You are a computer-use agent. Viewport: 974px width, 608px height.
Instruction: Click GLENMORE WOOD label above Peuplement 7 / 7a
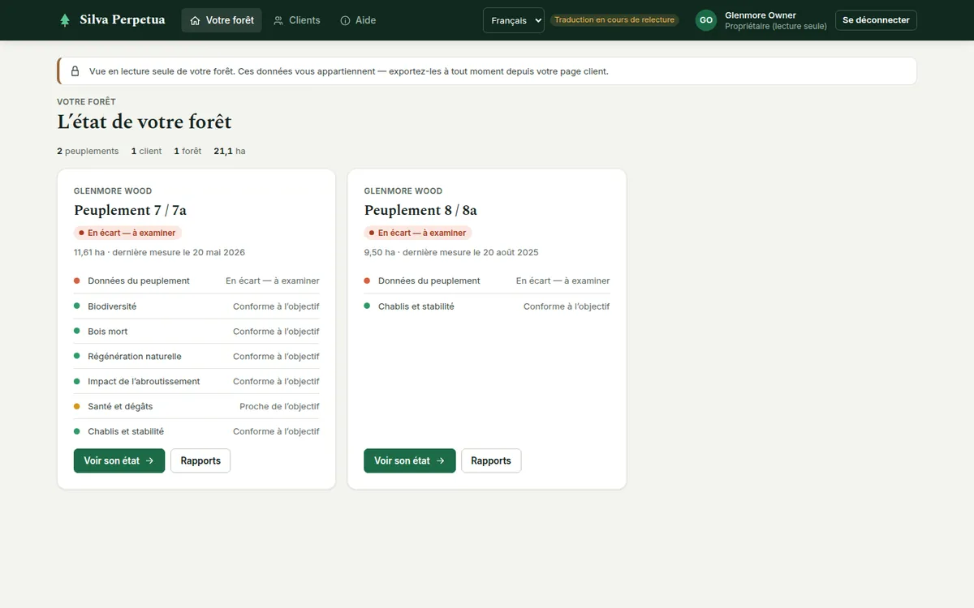click(113, 191)
